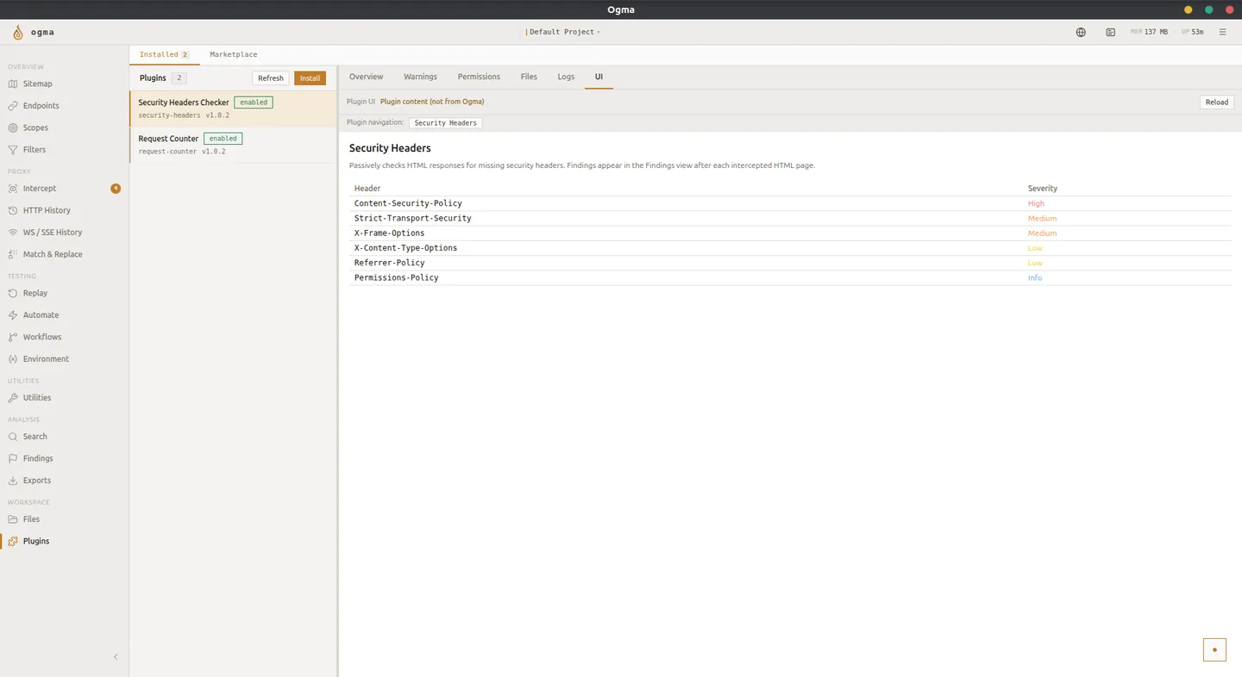1242x677 pixels.
Task: Click the orange dot button at bottom right
Action: coord(1214,649)
